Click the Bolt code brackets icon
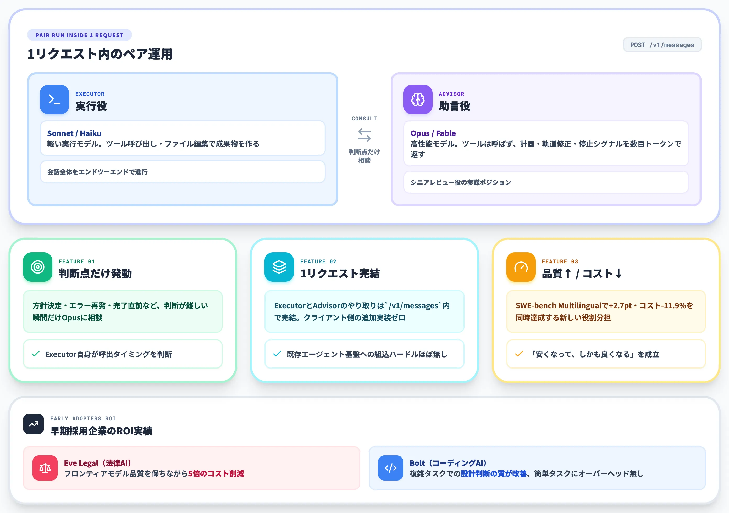The width and height of the screenshot is (729, 513). click(x=390, y=468)
